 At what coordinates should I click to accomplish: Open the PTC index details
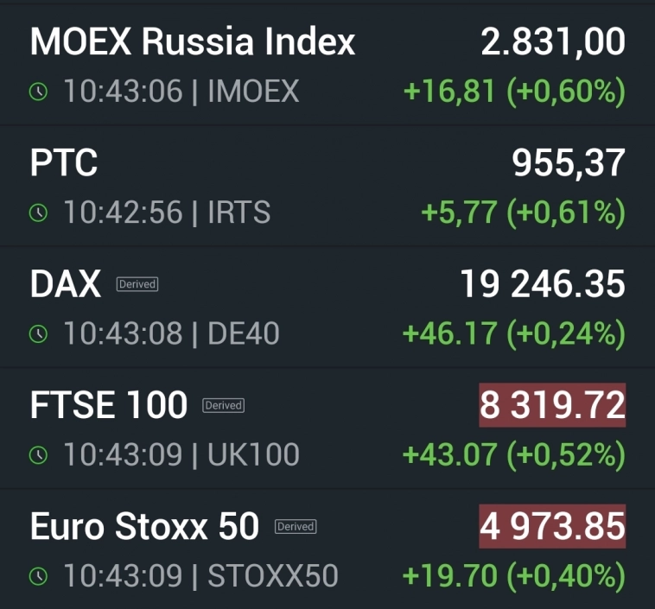[x=64, y=162]
